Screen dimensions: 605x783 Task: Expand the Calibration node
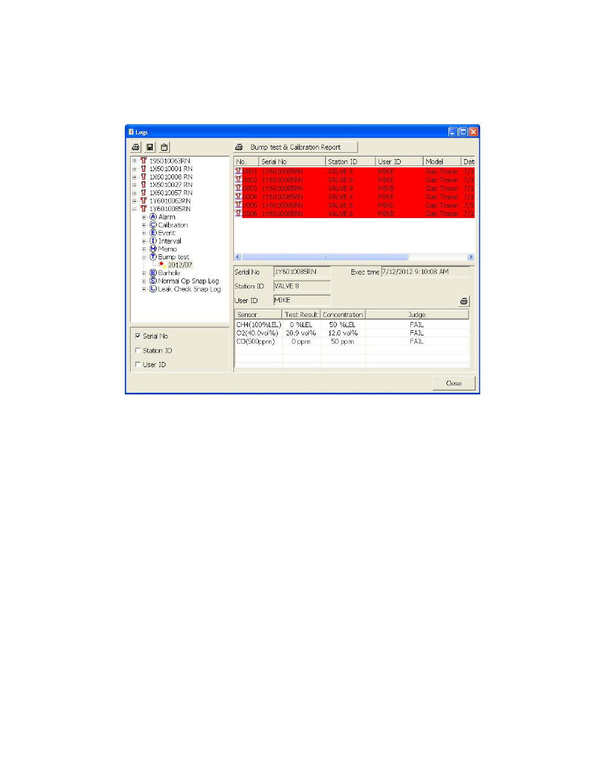point(144,225)
